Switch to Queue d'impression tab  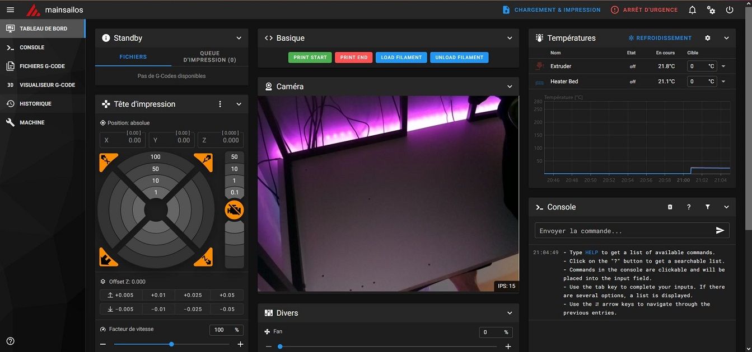point(209,56)
